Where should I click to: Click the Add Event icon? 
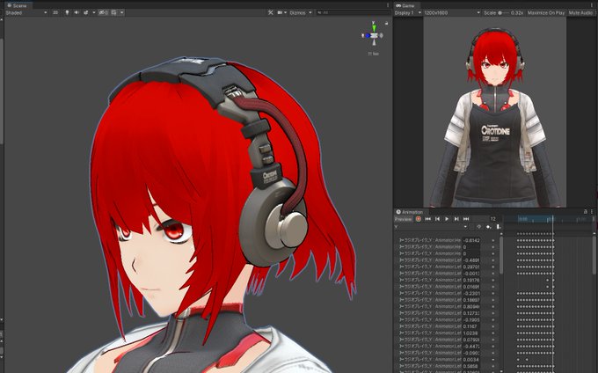[498, 227]
